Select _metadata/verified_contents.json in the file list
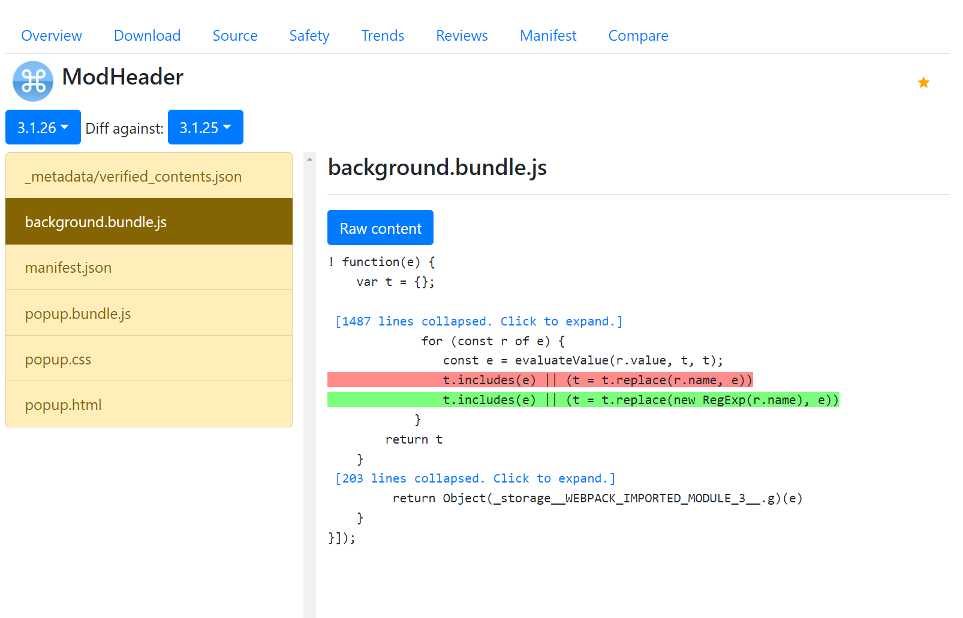This screenshot has width=963, height=618. 149,176
